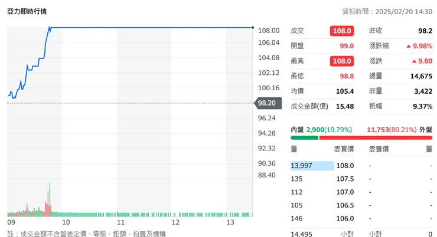Click the 成交金額(億) value 15.48
The width and height of the screenshot is (437, 237).
345,106
